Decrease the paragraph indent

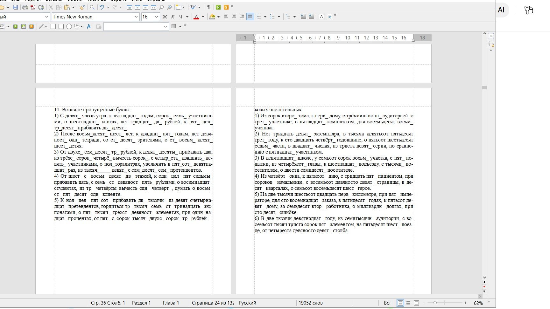click(303, 17)
